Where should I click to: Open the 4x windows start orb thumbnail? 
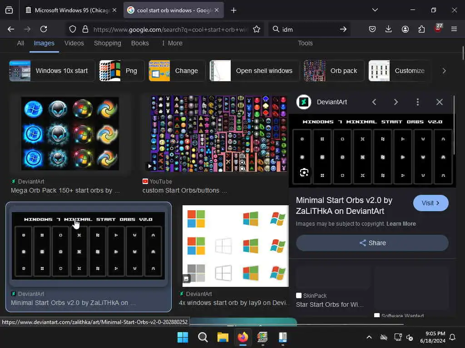236,246
